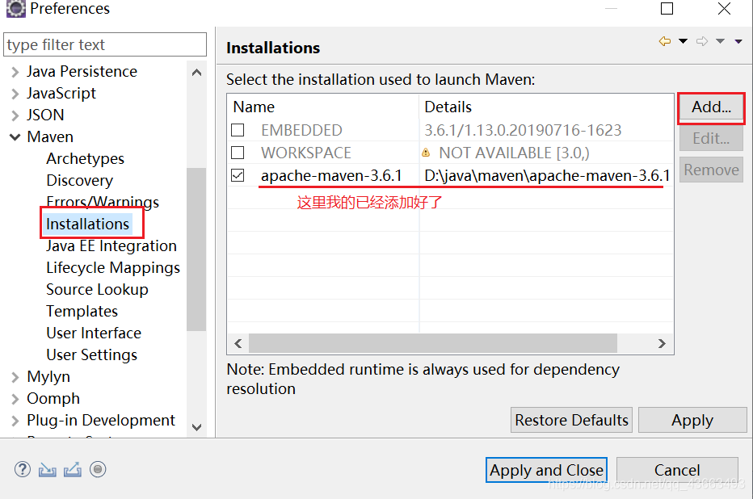Open the Archetypes preference page
The height and width of the screenshot is (499, 753).
pos(85,158)
